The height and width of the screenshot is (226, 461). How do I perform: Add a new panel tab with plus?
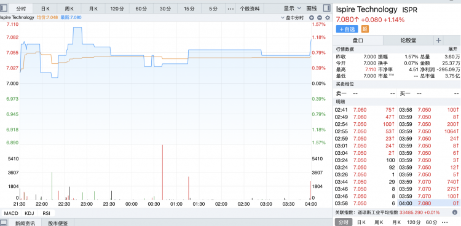pos(438,41)
